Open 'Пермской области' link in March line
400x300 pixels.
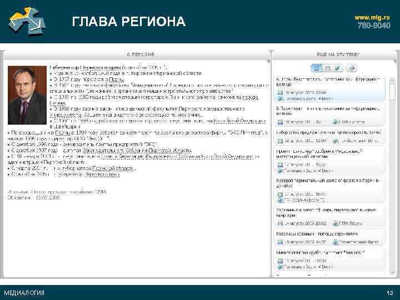click(x=114, y=168)
